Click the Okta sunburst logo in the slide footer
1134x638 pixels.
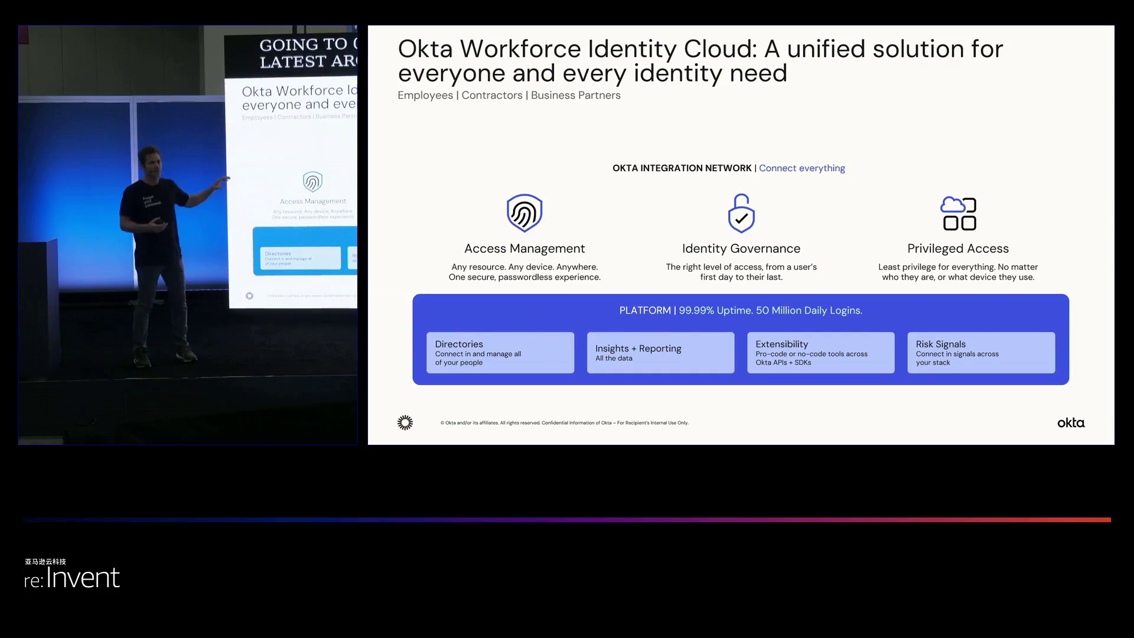coord(405,422)
